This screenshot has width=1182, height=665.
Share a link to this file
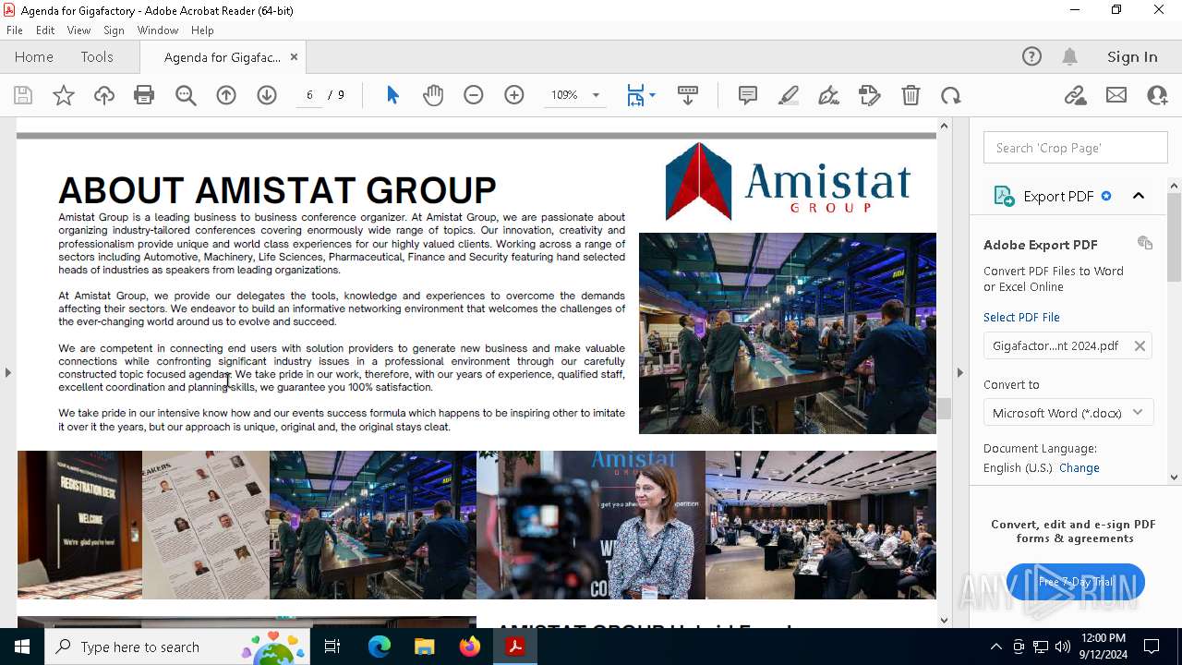tap(1075, 95)
